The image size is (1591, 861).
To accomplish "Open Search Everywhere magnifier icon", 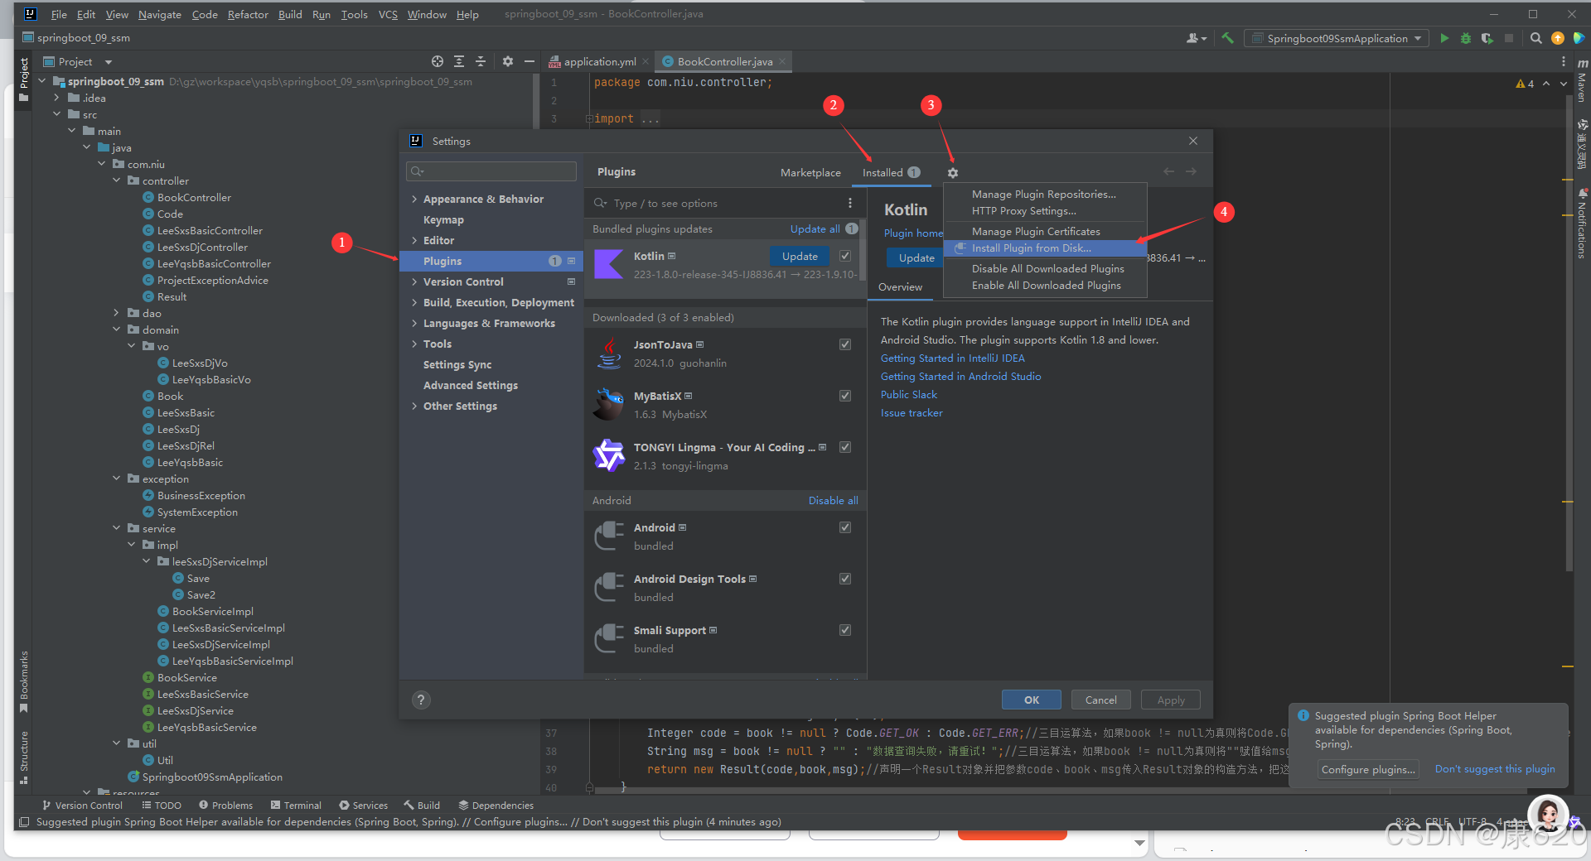I will pos(1535,38).
